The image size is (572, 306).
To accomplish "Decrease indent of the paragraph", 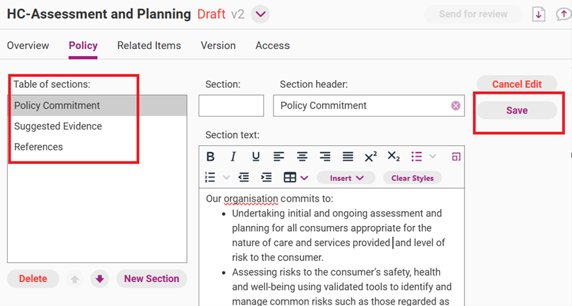I will click(x=244, y=178).
